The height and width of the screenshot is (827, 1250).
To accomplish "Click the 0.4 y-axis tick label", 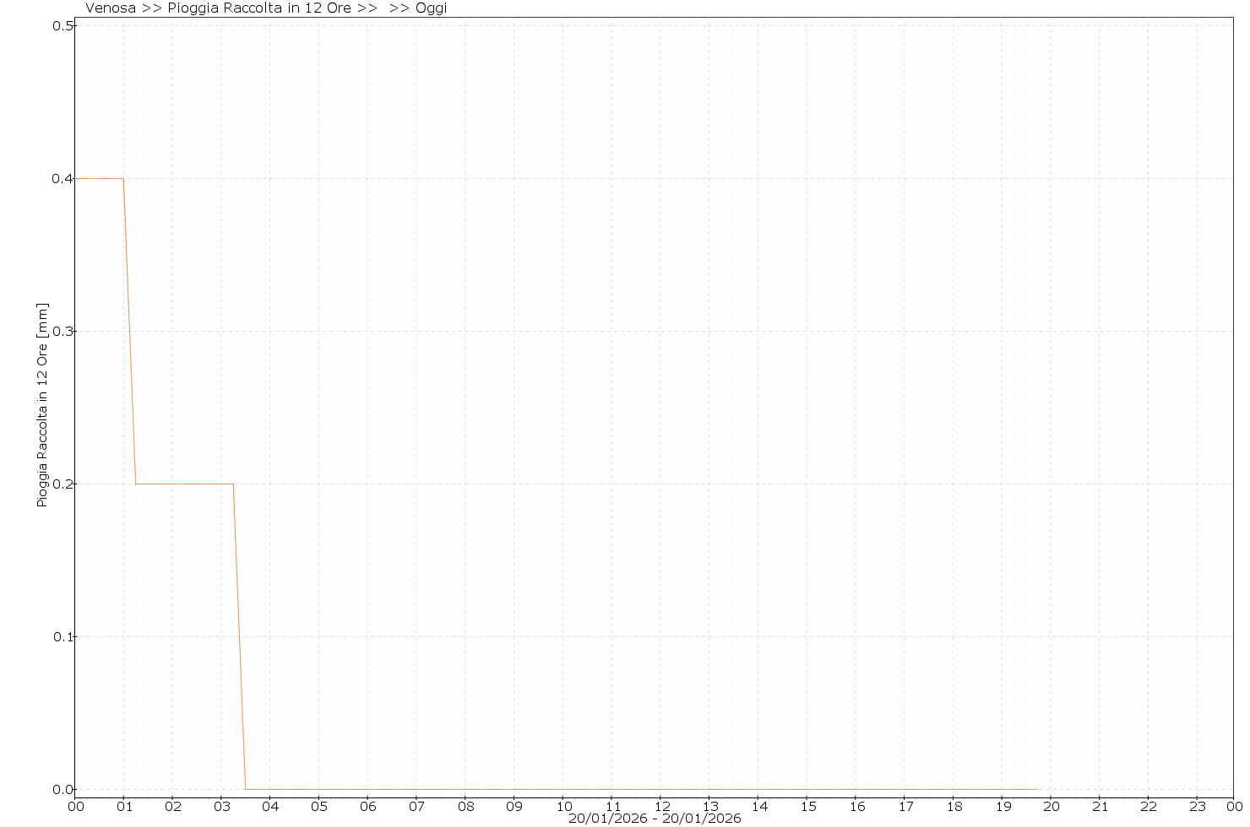I will [x=62, y=178].
